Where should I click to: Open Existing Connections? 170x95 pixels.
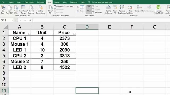pyautogui.click(x=40, y=10)
